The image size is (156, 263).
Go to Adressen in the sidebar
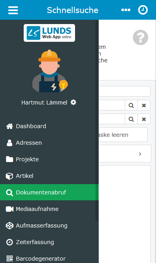(x=49, y=143)
